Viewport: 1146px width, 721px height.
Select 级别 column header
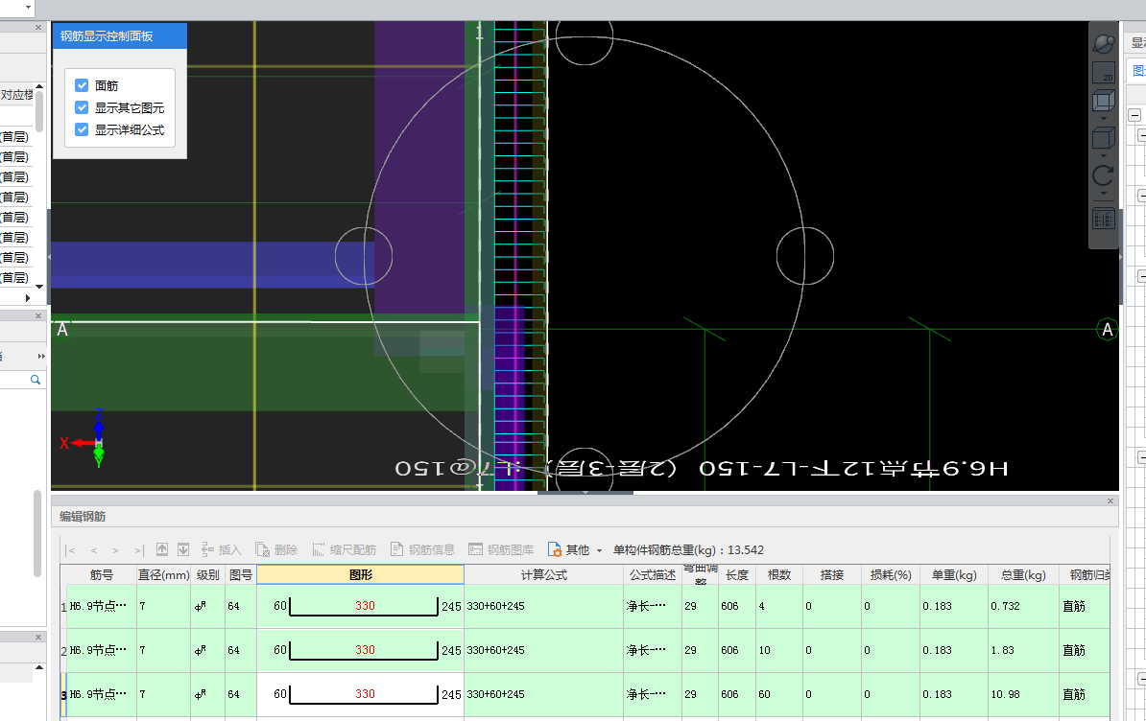[x=207, y=575]
